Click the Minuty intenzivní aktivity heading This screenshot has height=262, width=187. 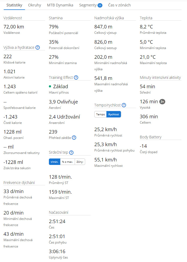(x=160, y=78)
